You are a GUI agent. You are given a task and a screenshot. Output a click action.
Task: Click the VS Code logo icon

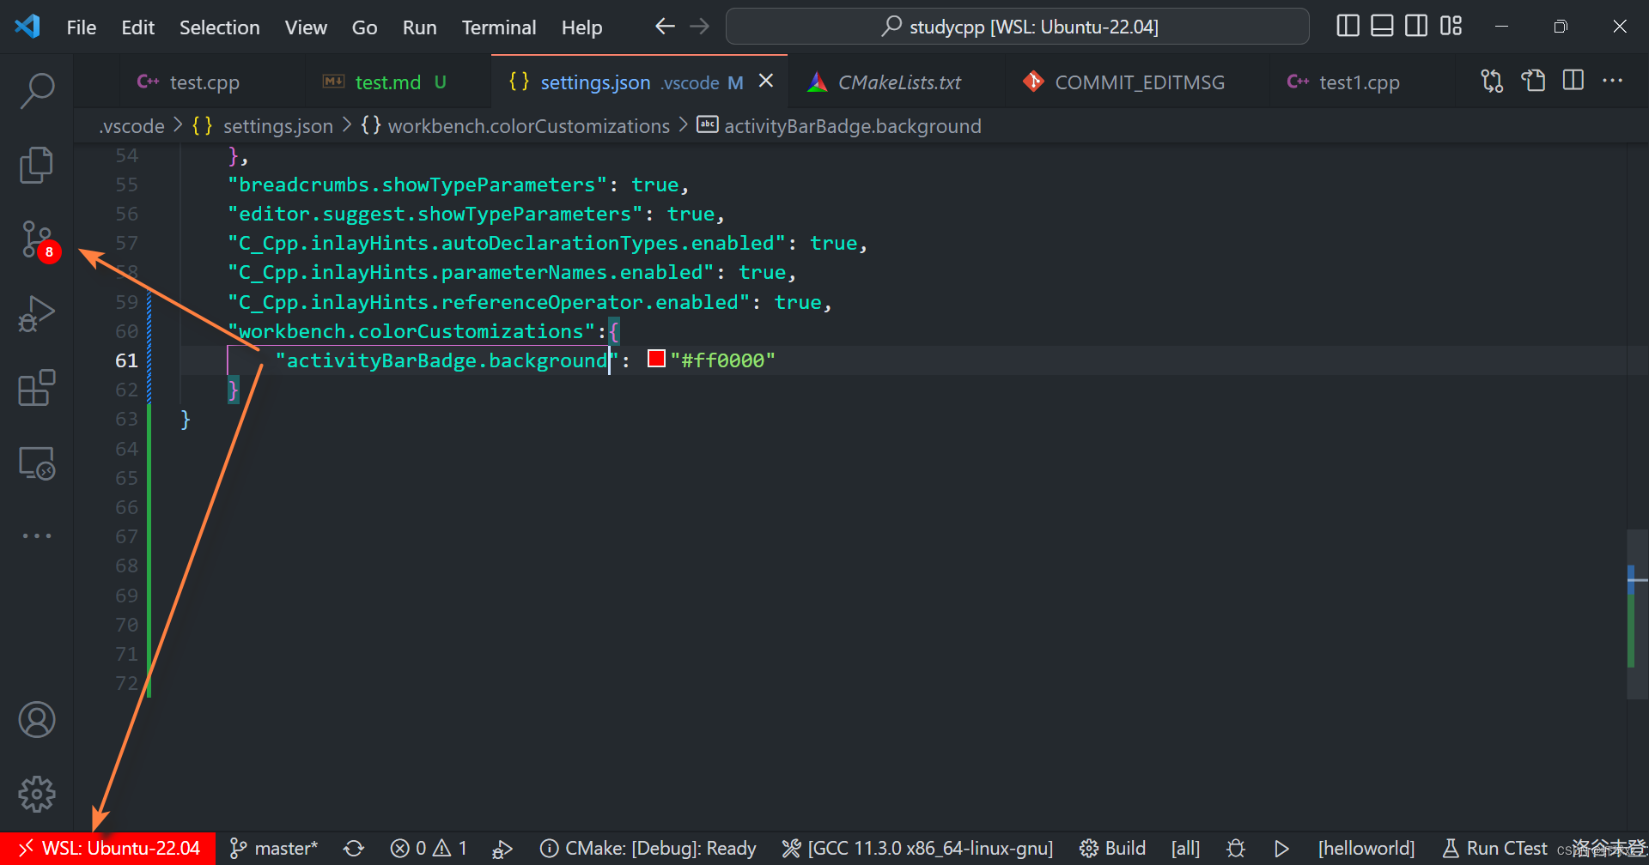[x=27, y=27]
